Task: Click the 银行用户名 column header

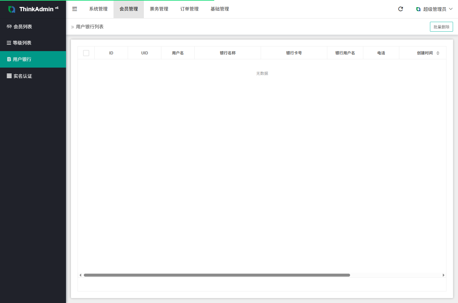Action: click(345, 53)
